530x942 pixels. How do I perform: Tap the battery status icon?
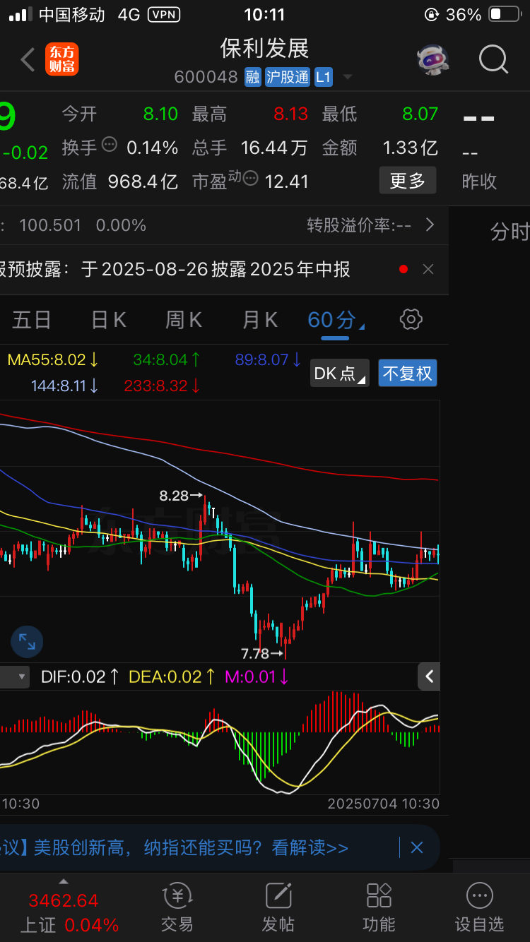[x=505, y=14]
